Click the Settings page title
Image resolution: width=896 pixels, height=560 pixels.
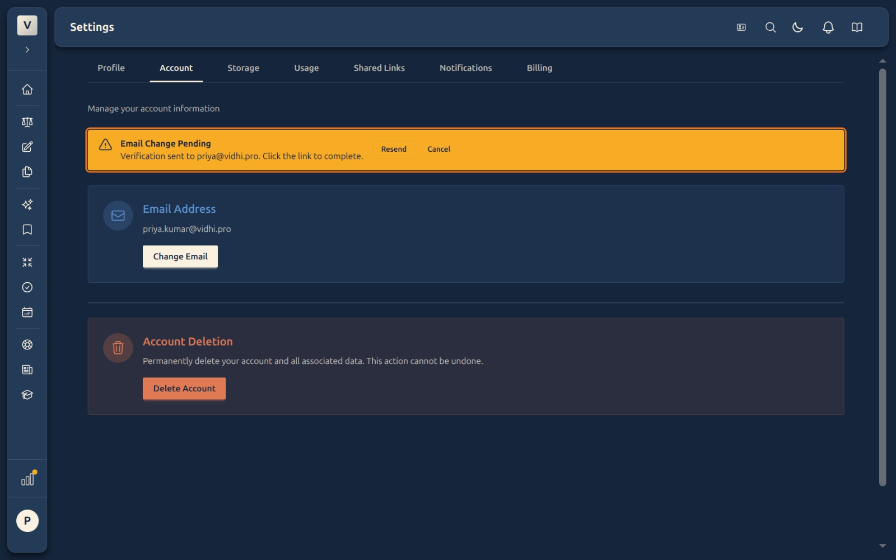point(92,27)
